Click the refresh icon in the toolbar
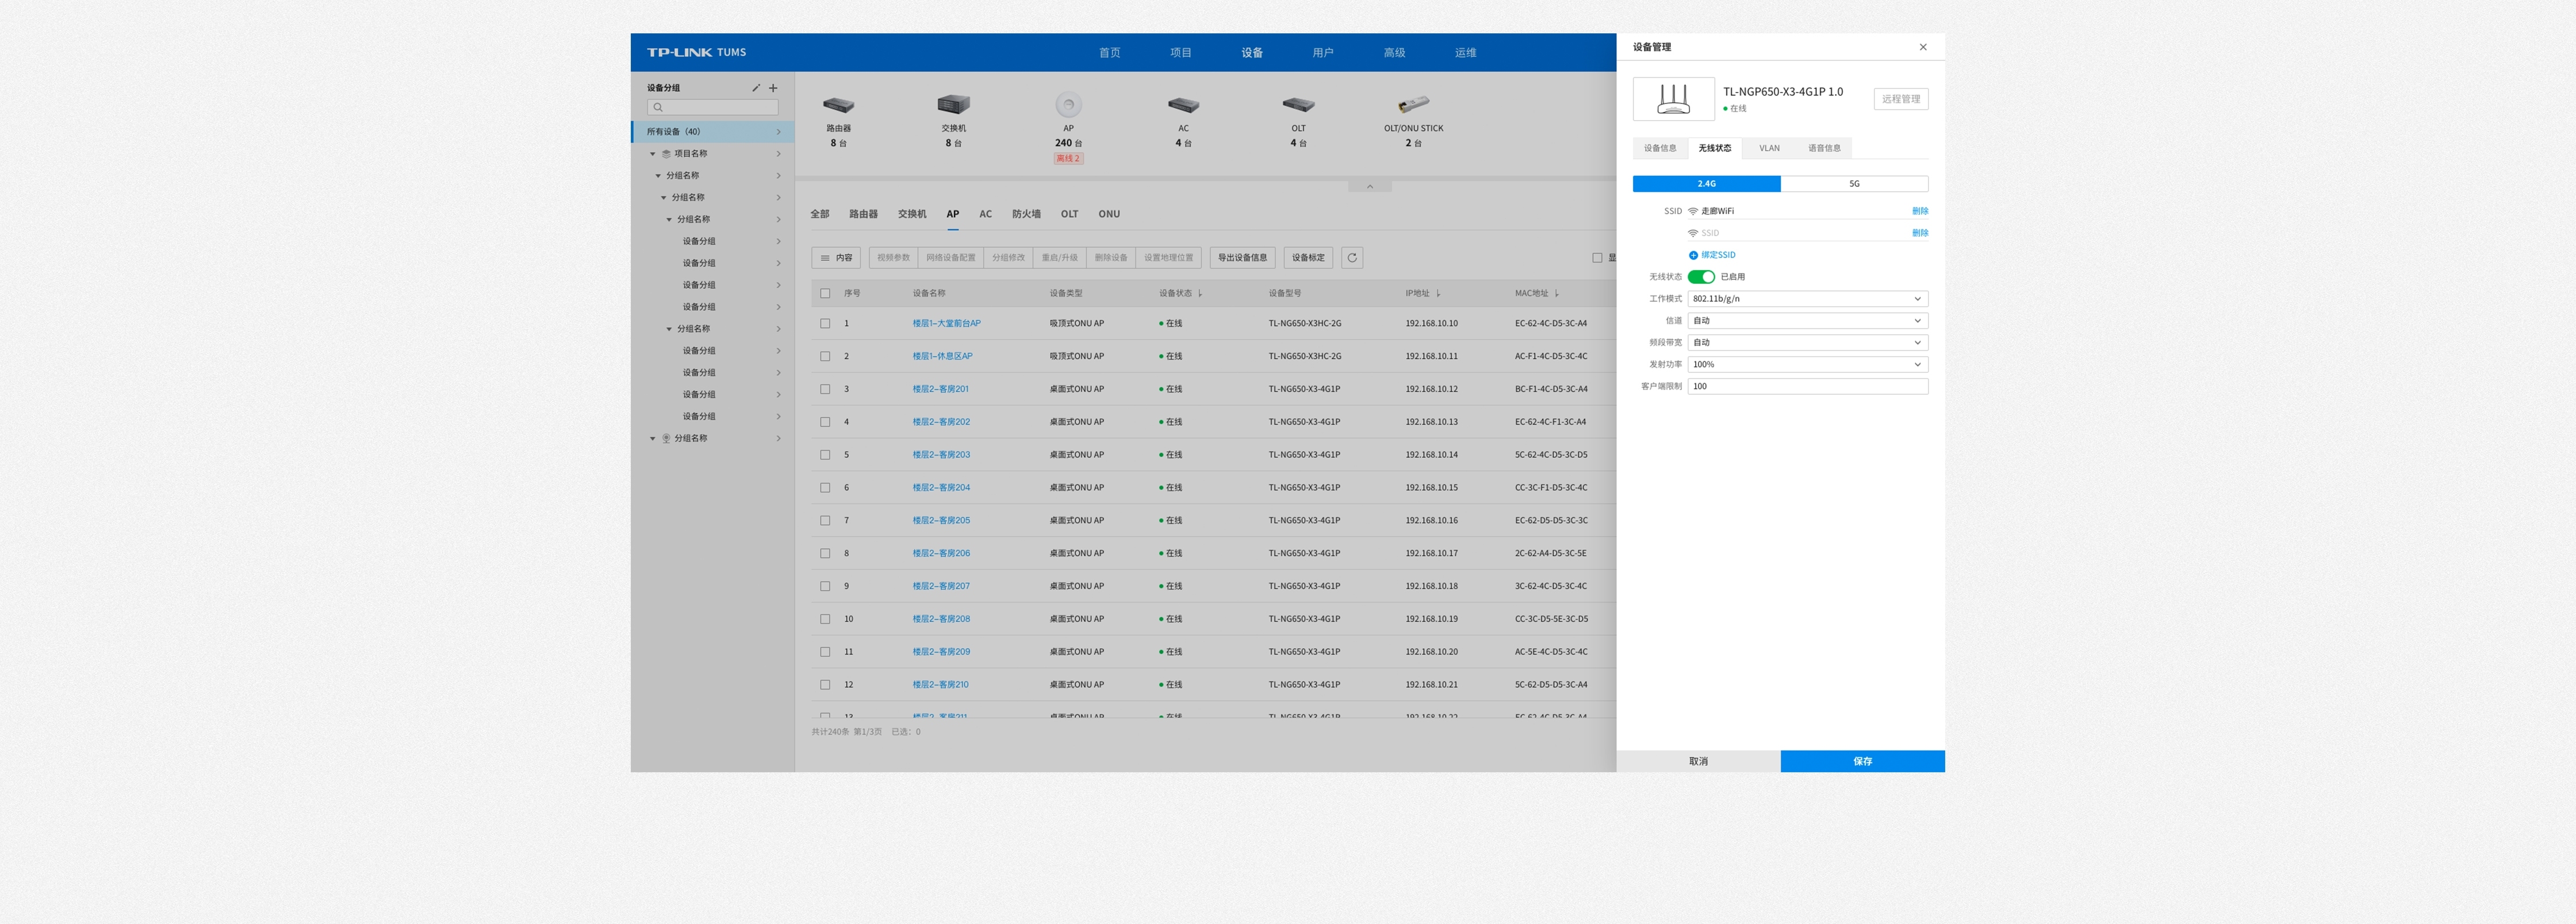2576x924 pixels. [x=1352, y=258]
